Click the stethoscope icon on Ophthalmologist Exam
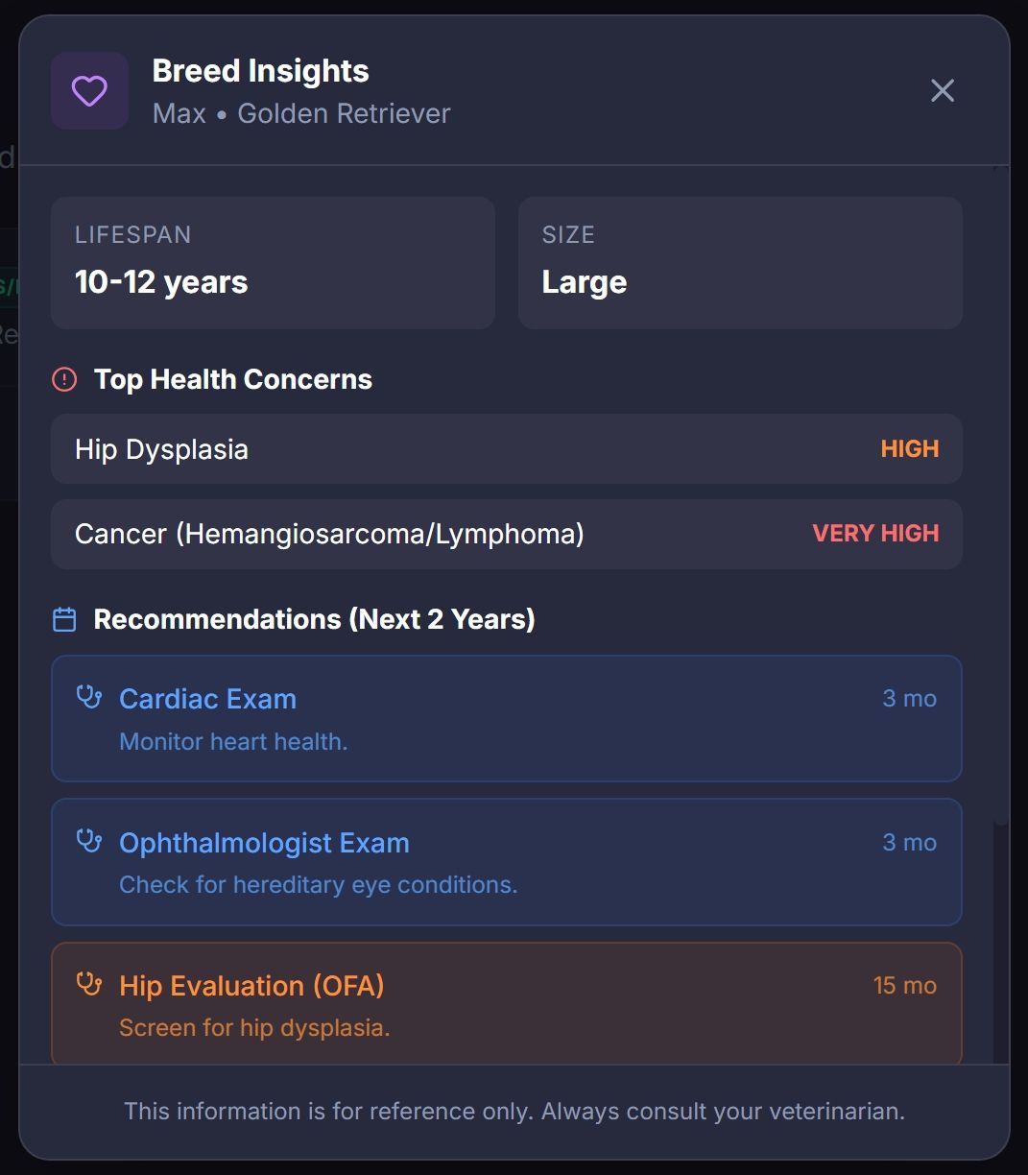 [x=89, y=841]
